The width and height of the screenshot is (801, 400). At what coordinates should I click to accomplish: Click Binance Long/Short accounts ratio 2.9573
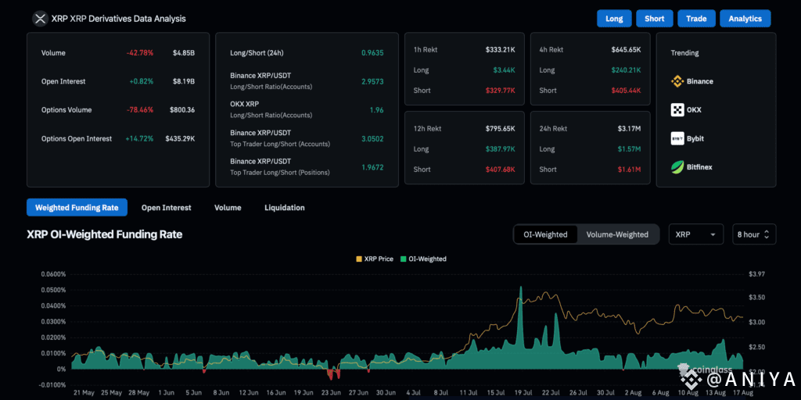372,81
